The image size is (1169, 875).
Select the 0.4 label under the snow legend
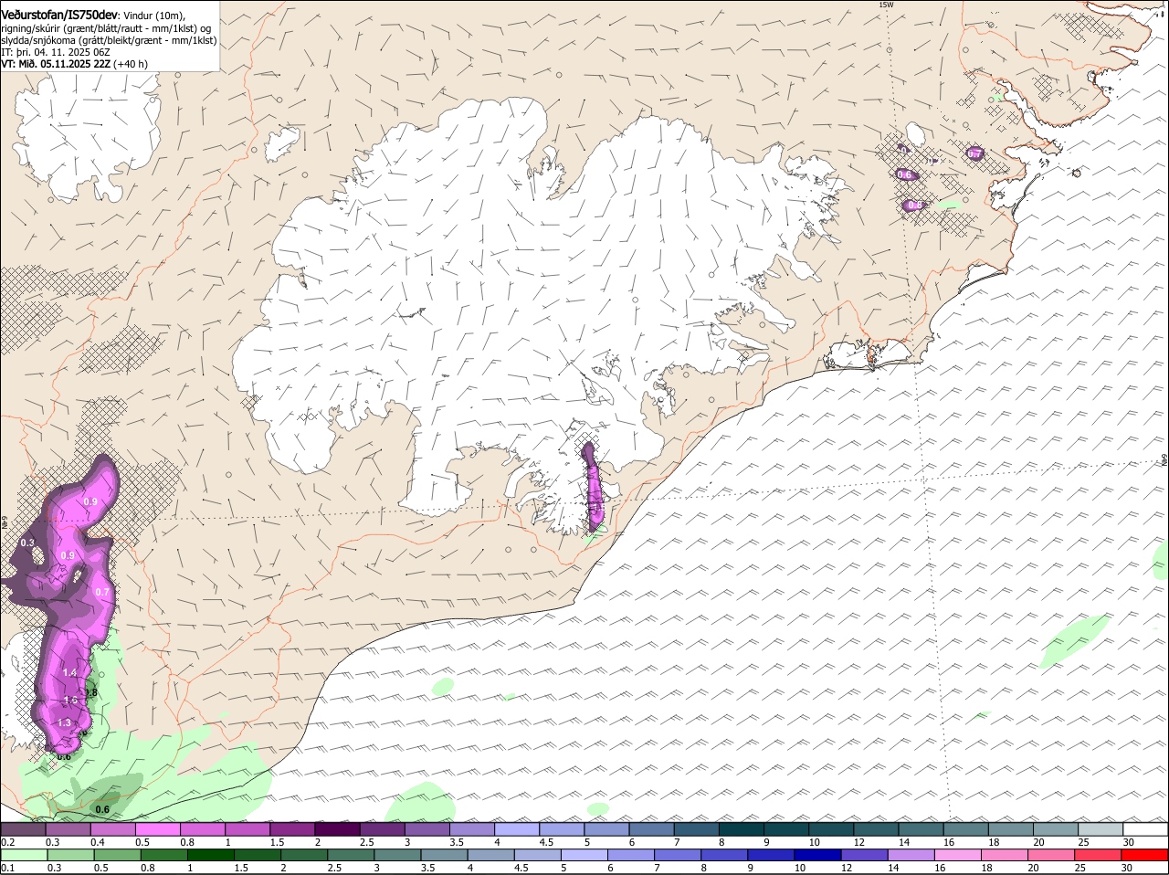98,842
